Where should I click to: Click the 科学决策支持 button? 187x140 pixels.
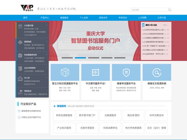point(157,115)
